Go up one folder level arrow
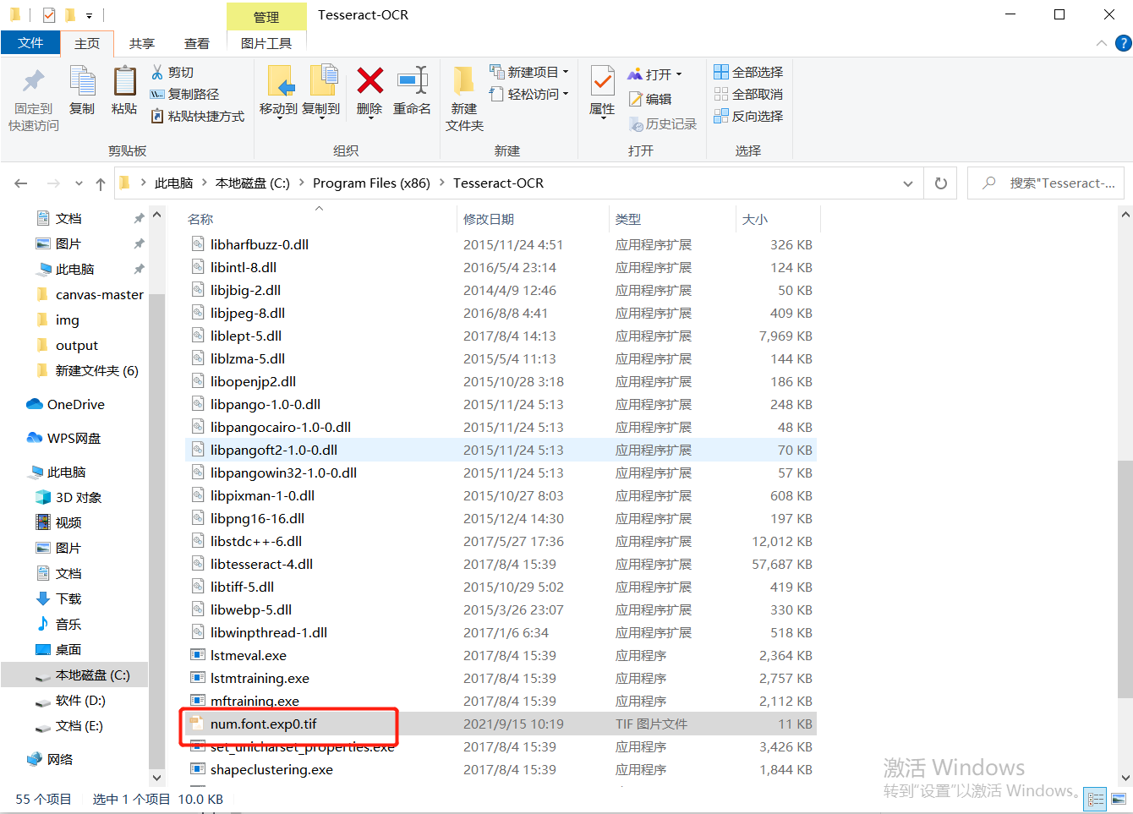The image size is (1133, 814). (101, 183)
